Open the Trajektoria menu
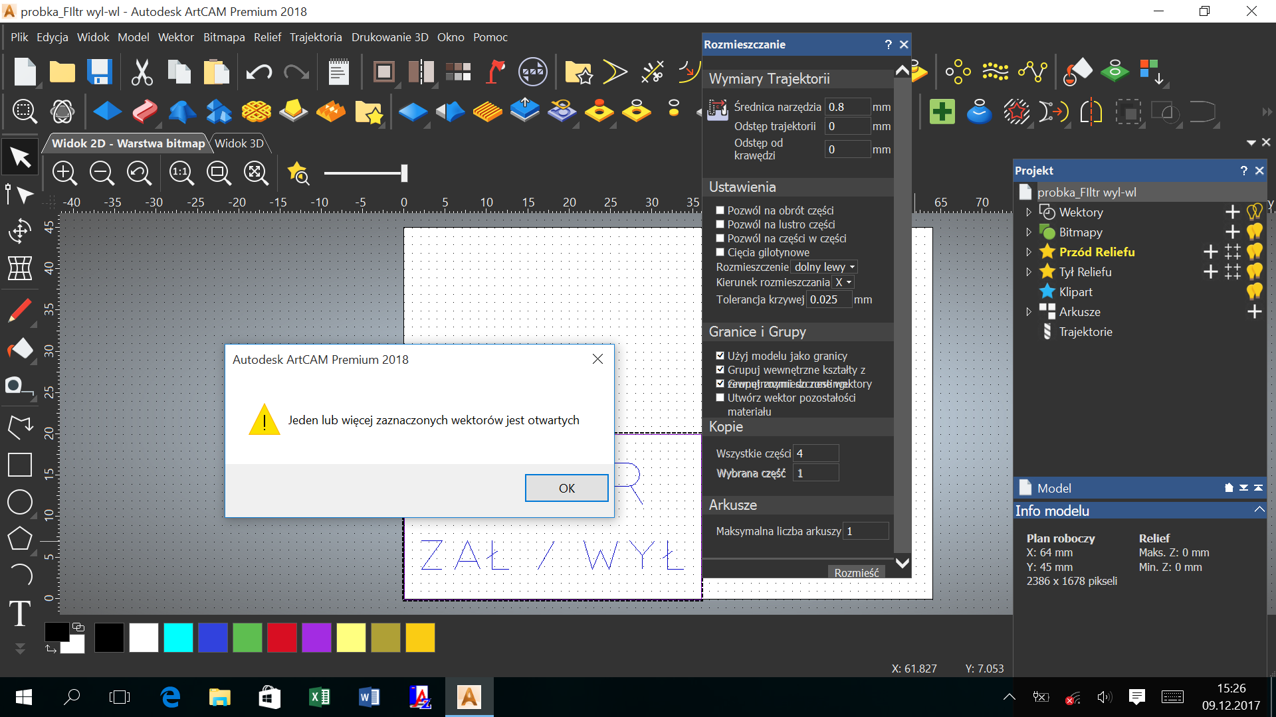1276x717 pixels. 316,37
